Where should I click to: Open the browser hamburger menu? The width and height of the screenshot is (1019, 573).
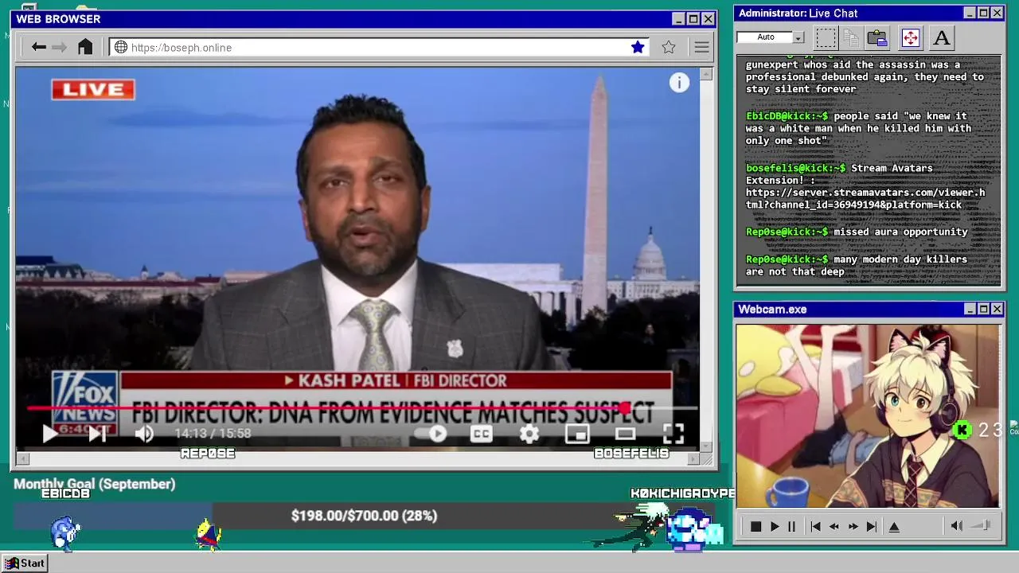pyautogui.click(x=701, y=47)
